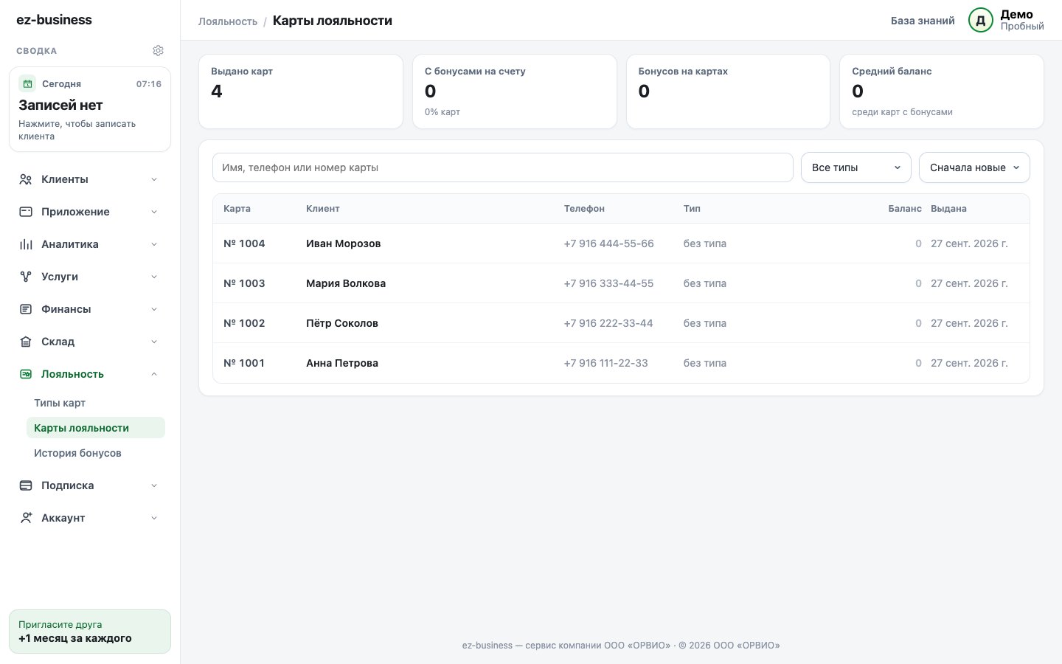Expand the Клиенты menu chevron
This screenshot has width=1062, height=664.
tap(154, 179)
